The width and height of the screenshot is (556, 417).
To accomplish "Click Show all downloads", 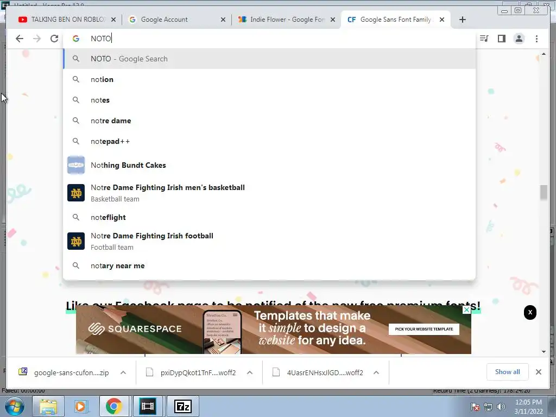I will tap(508, 372).
